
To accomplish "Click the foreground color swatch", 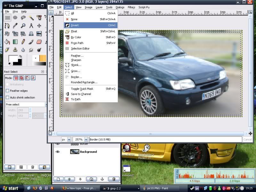I will click(x=13, y=59).
